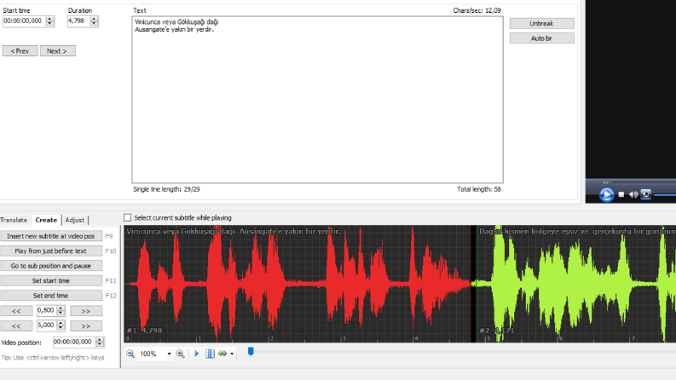Click Go to sub position and pause
676x380 pixels.
pos(51,266)
